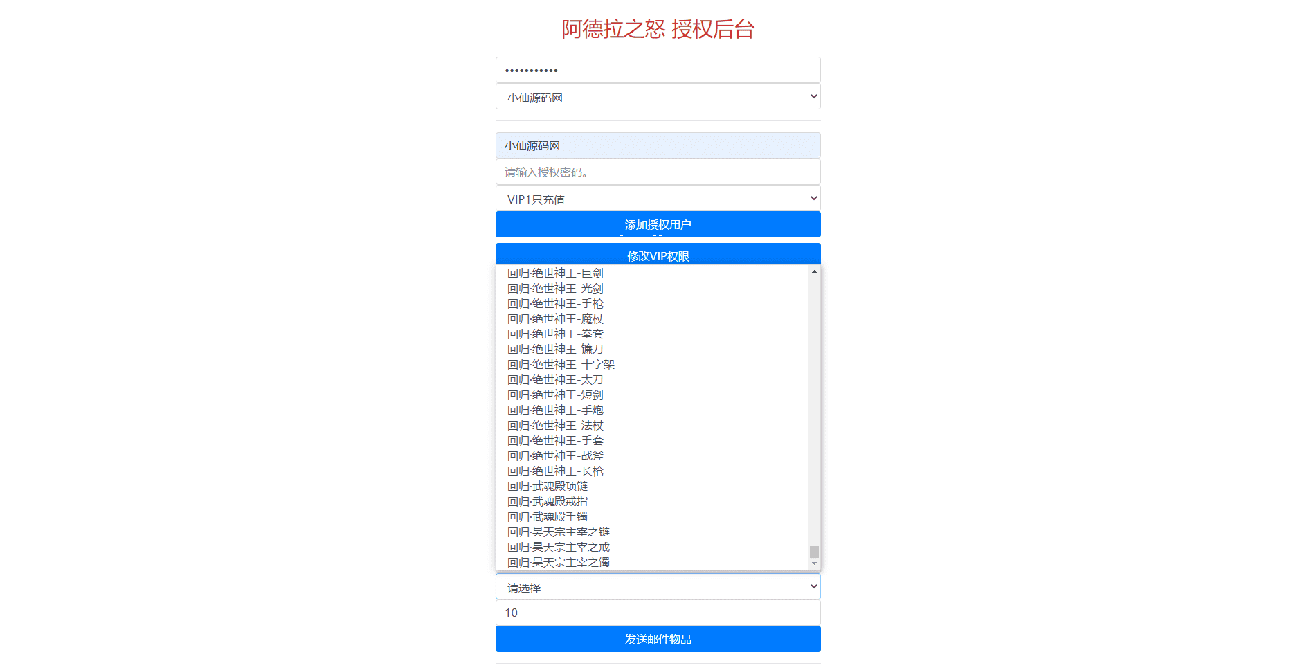
Task: Select 回归·绝世神王-十字架 item
Action: [x=652, y=365]
